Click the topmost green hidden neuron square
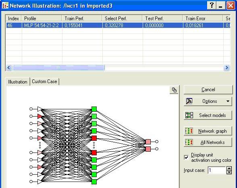The width and height of the screenshot is (237, 188). click(x=94, y=109)
